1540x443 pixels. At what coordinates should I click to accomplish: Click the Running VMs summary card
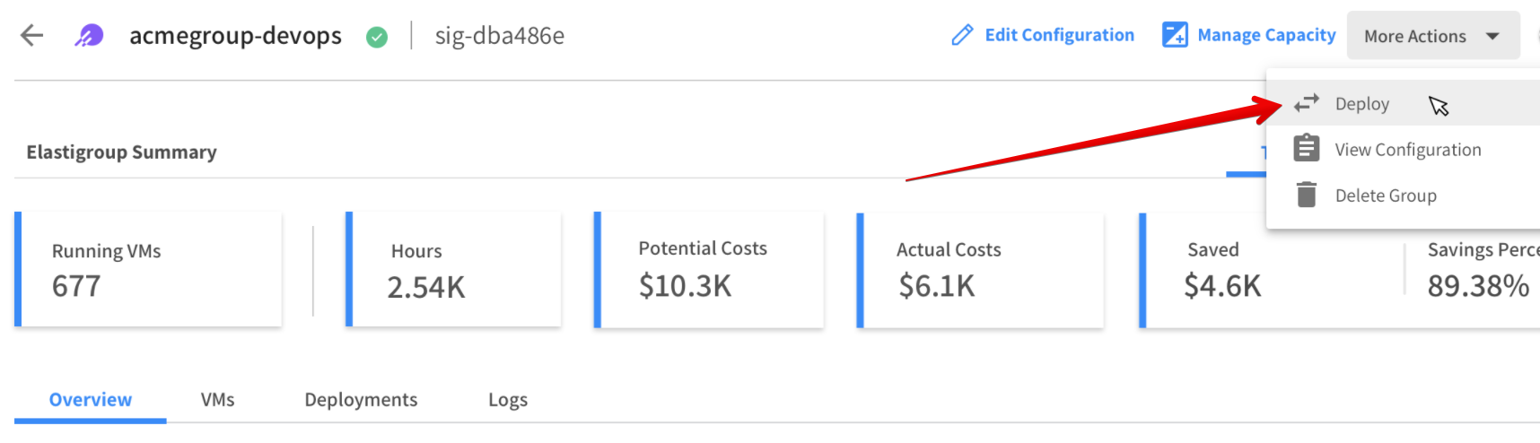pyautogui.click(x=149, y=269)
